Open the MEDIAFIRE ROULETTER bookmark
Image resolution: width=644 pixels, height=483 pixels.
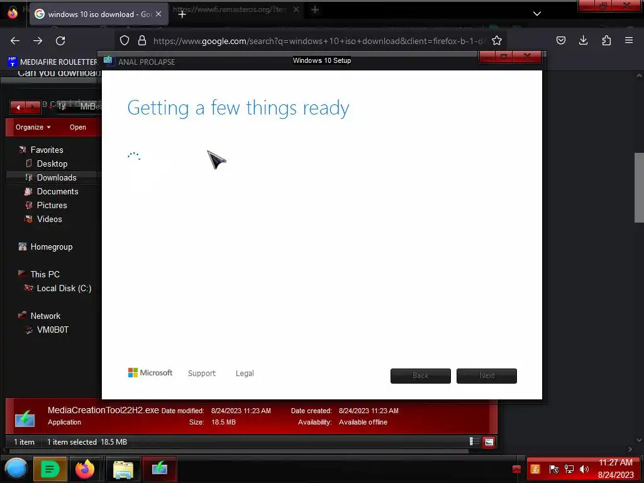click(x=53, y=62)
